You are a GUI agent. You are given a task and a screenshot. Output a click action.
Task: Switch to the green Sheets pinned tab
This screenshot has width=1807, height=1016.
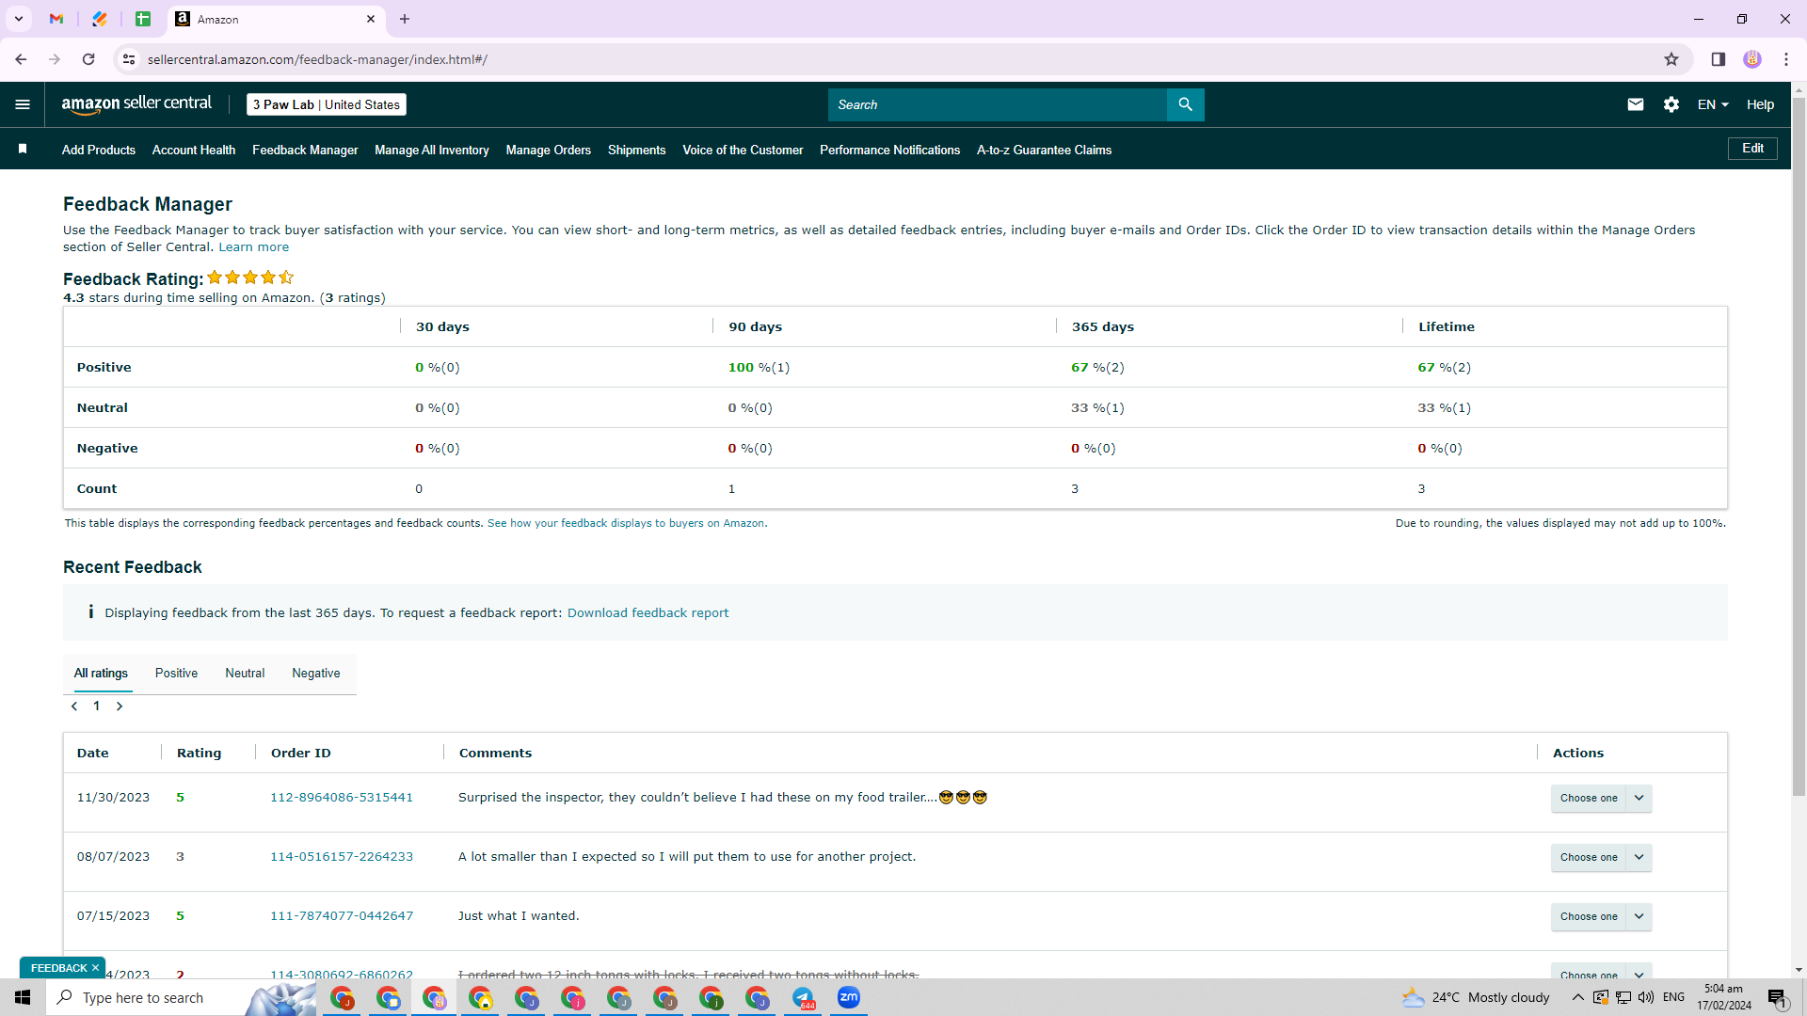click(143, 19)
